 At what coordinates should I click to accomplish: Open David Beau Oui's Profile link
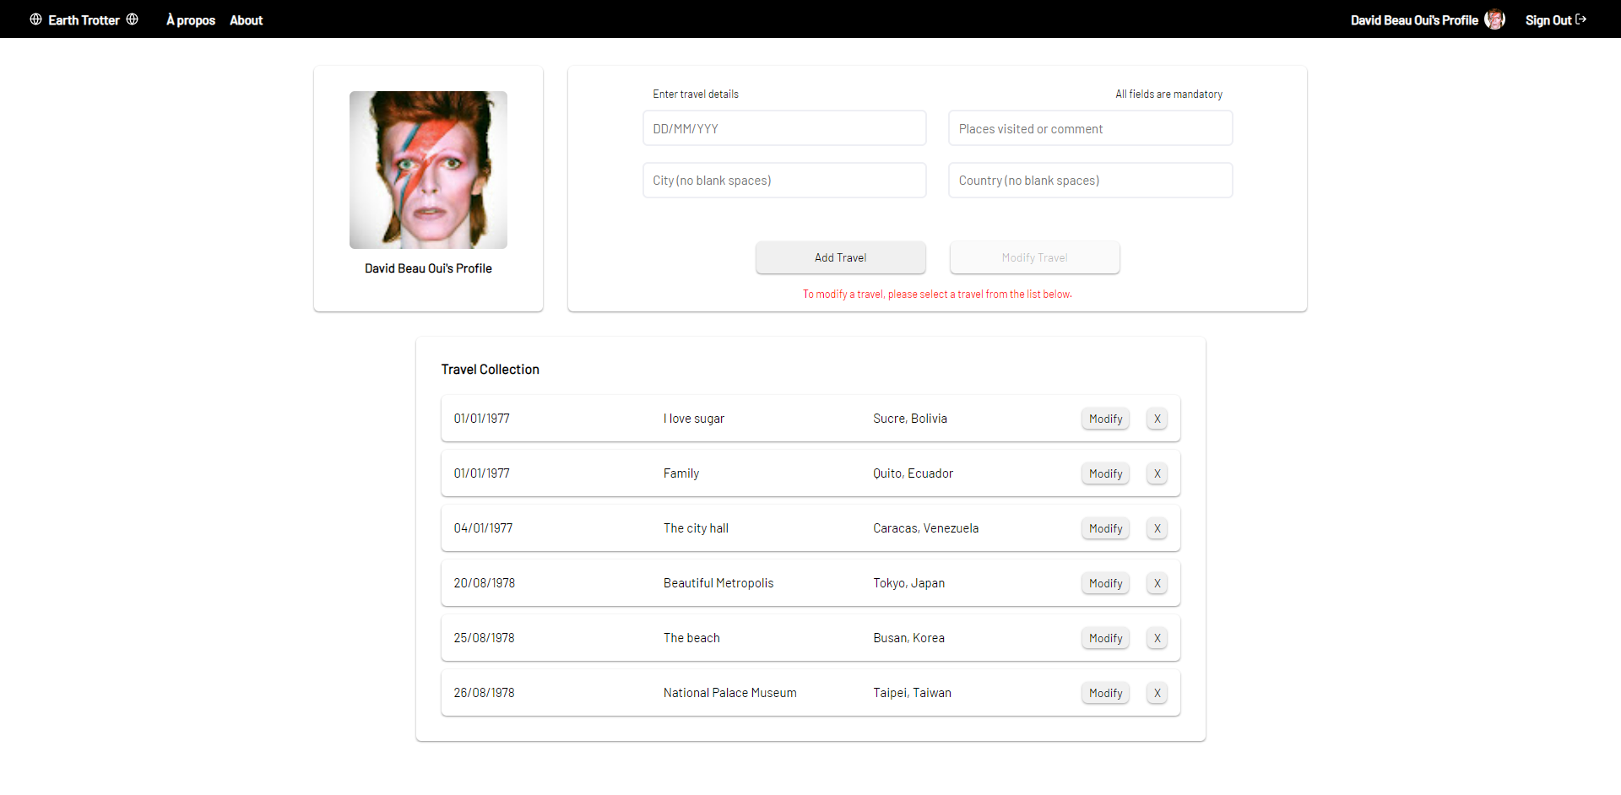[1415, 19]
